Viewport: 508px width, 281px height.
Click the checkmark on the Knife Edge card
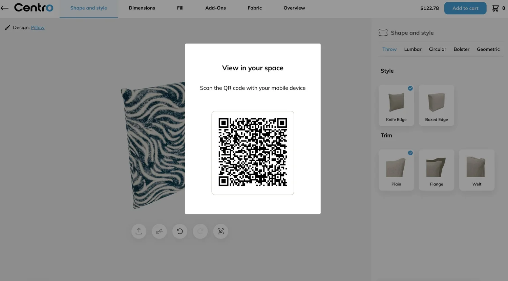[x=410, y=88]
